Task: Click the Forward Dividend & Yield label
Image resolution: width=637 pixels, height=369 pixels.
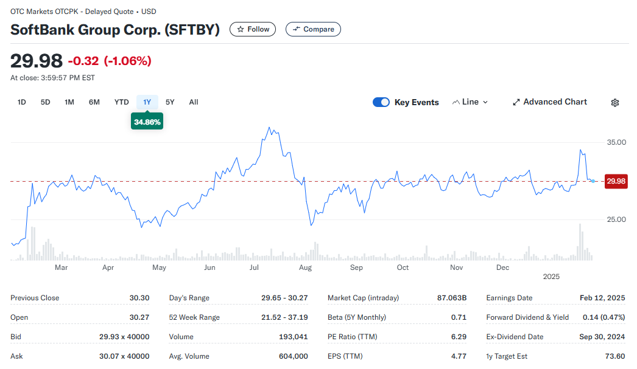Action: tap(527, 317)
